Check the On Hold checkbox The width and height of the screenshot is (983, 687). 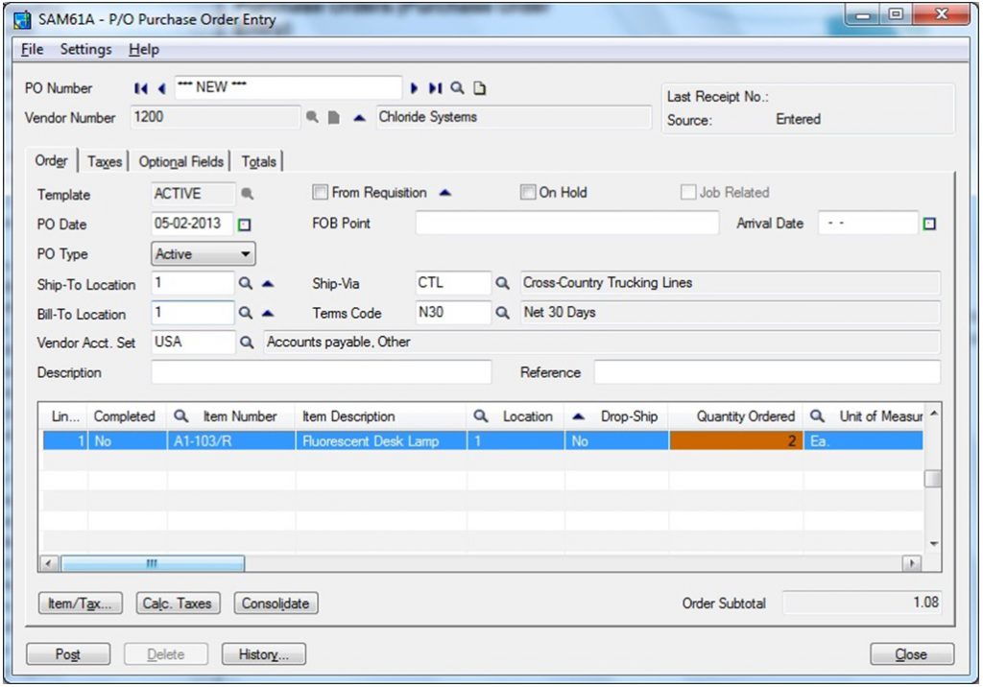(527, 192)
